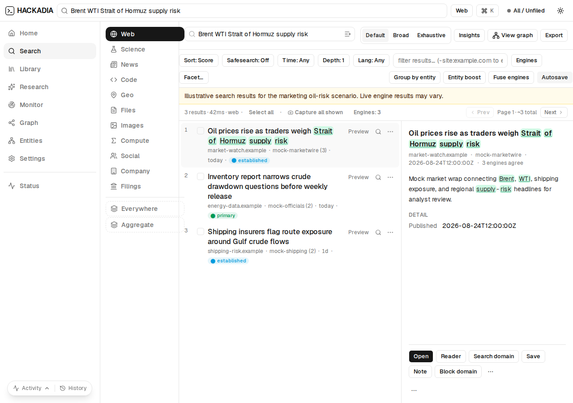Switch to Exhaustive search mode
This screenshot has height=403, width=573.
coord(431,35)
